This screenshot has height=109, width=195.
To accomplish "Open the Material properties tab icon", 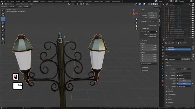I will click(x=163, y=81).
